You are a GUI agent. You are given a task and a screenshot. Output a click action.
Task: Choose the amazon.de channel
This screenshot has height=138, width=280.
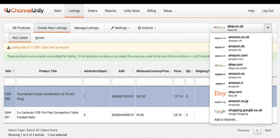[241, 48]
